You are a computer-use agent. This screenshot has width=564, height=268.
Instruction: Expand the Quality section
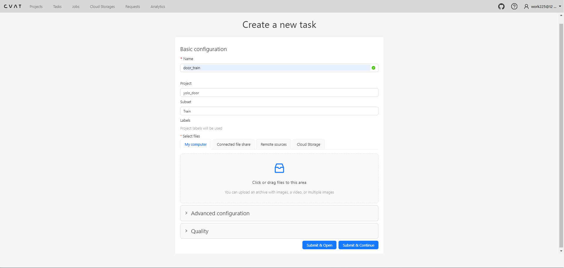[279, 231]
